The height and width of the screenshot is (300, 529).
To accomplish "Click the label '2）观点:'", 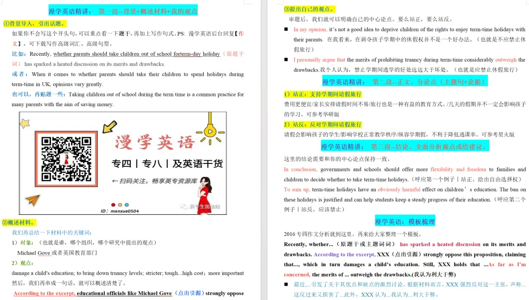I will [23, 263].
